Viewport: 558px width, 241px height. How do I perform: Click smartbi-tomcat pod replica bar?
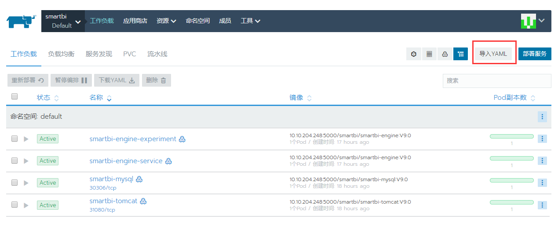coord(512,202)
